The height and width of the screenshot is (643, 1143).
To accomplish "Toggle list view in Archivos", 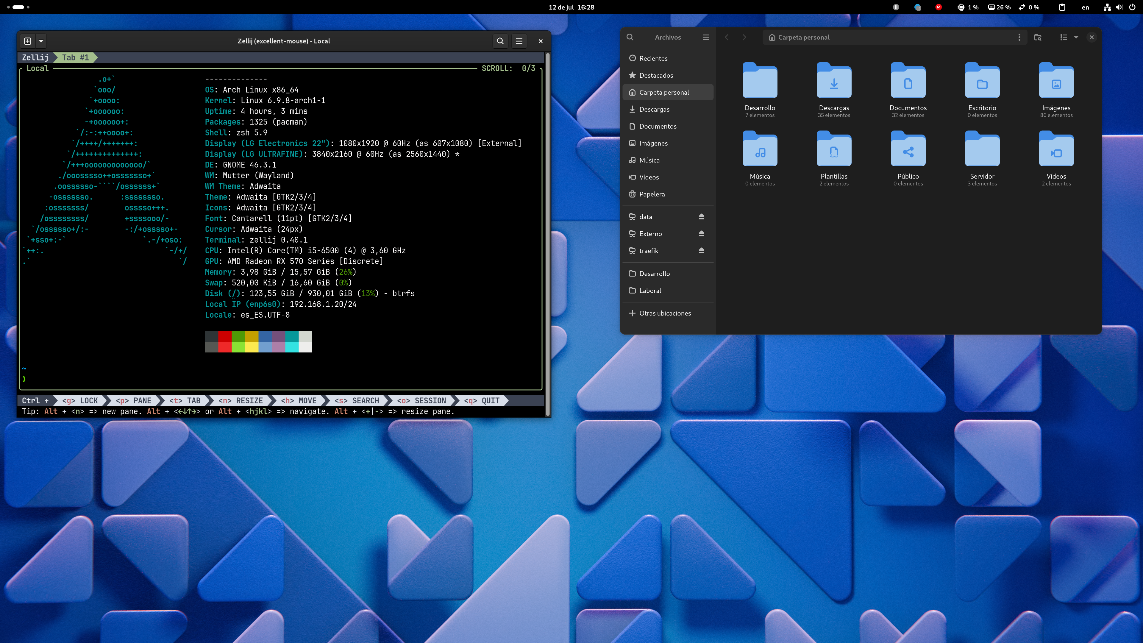I will point(1063,37).
